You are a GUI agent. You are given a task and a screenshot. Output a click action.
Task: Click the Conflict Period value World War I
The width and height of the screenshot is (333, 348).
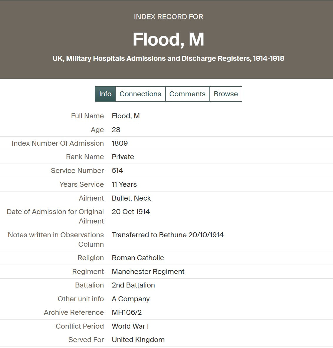pos(130,326)
